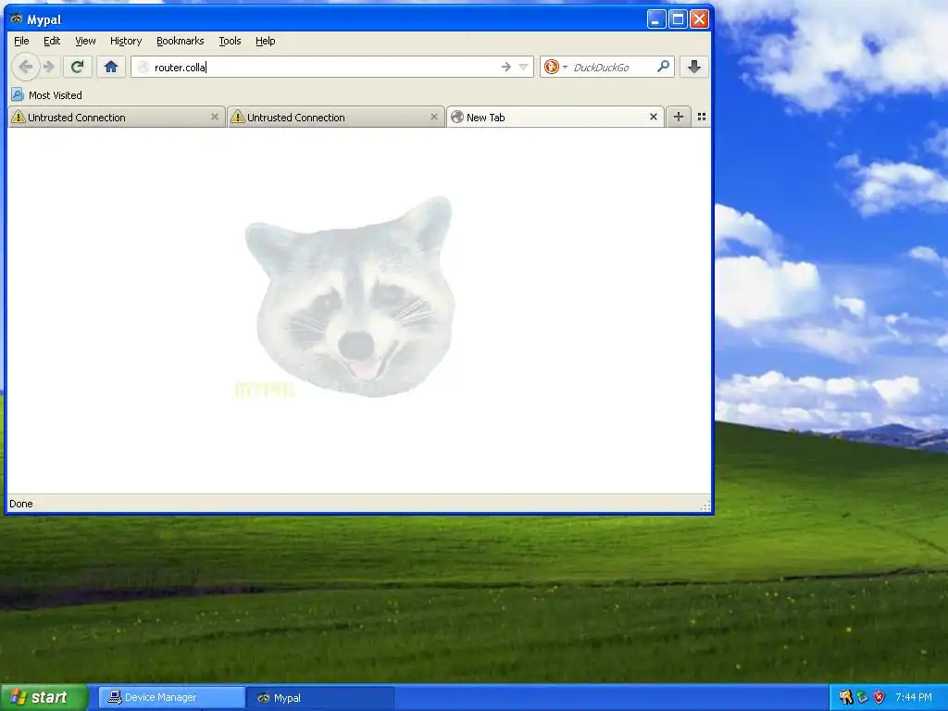Open a new tab with plus button
The width and height of the screenshot is (948, 711).
(x=679, y=117)
